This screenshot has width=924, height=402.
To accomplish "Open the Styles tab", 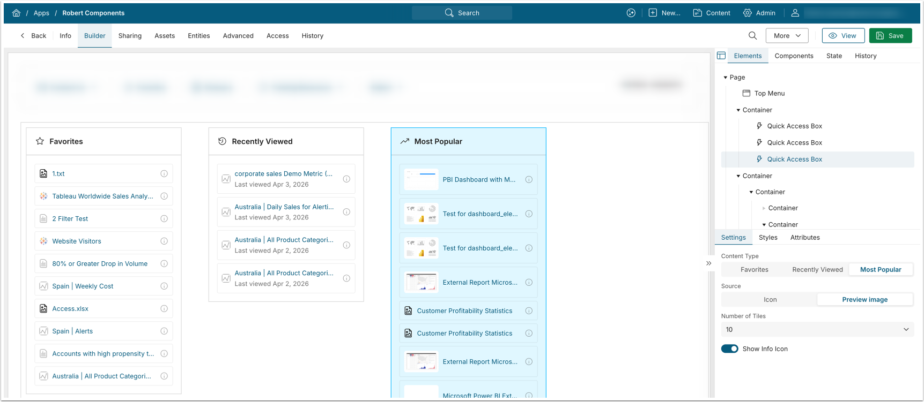I will tap(768, 238).
